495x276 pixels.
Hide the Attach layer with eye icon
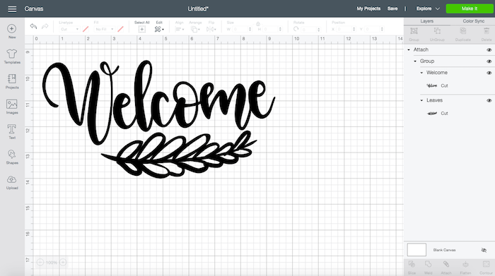click(489, 50)
